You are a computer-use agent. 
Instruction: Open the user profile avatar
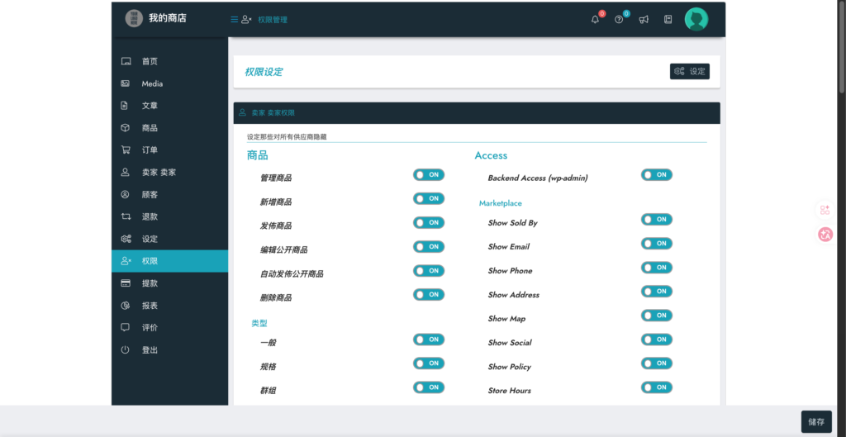coord(696,19)
